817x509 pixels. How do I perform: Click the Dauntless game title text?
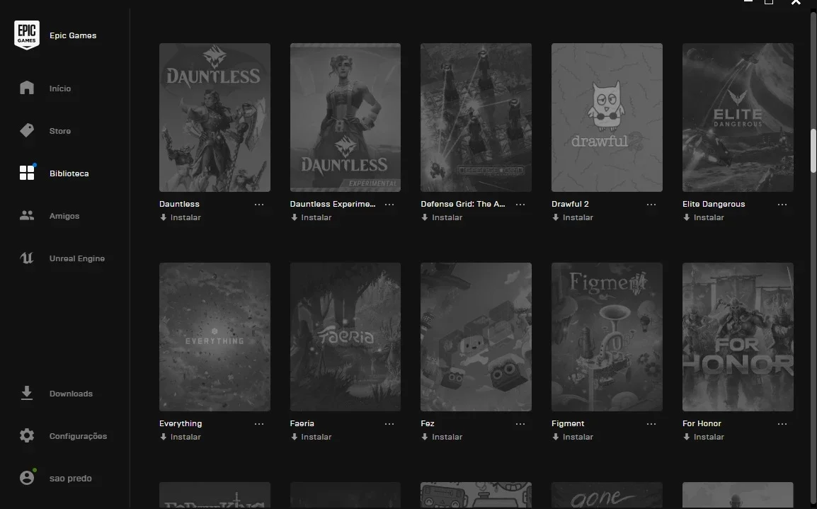tap(179, 204)
